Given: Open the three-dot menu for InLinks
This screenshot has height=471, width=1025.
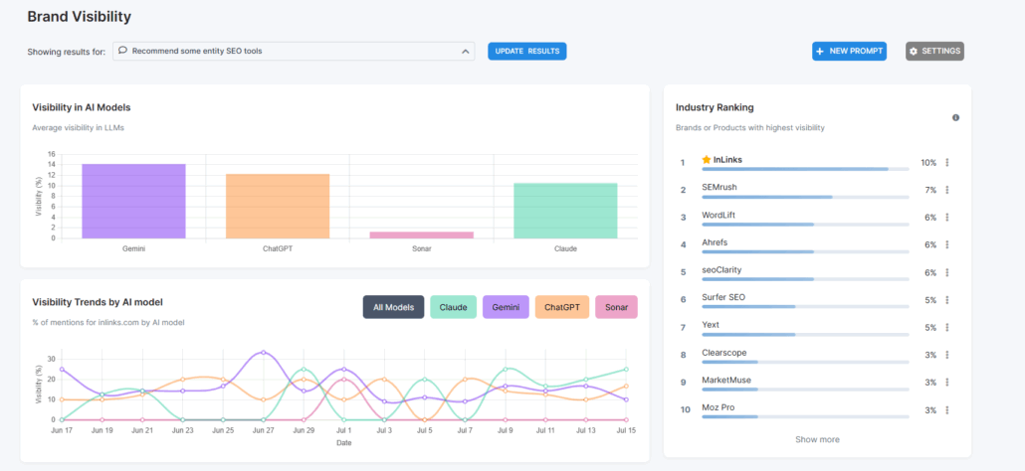Looking at the screenshot, I should click(x=946, y=162).
